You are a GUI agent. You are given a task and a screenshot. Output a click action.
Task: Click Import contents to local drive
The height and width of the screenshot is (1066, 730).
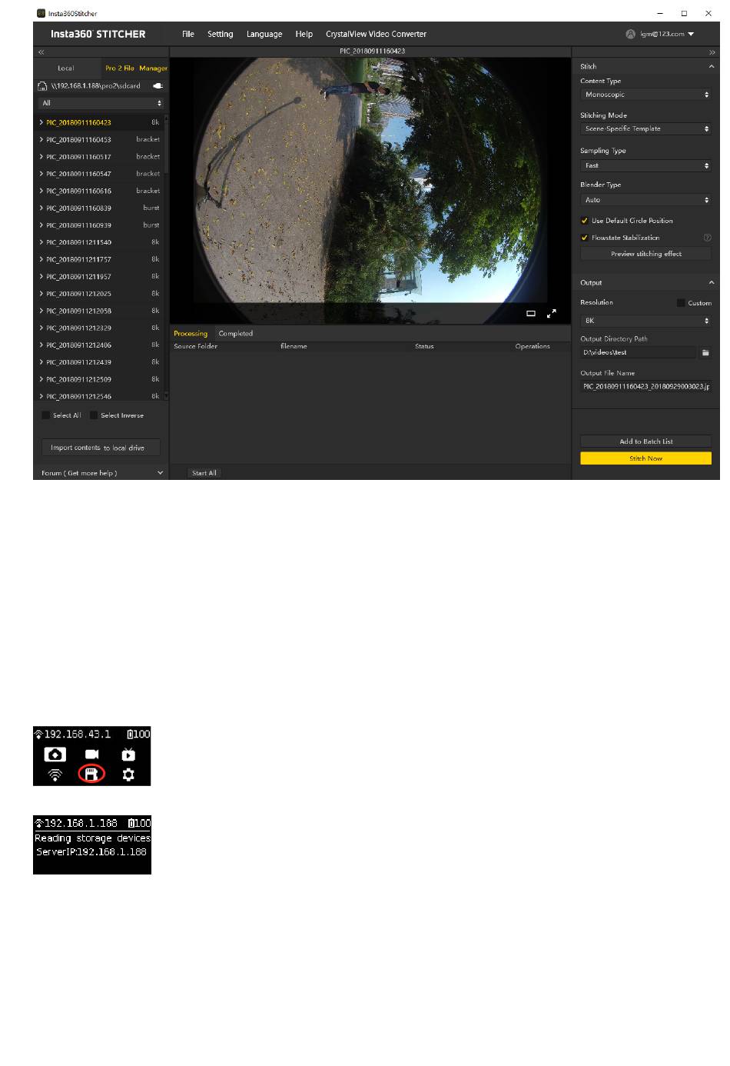pos(101,448)
